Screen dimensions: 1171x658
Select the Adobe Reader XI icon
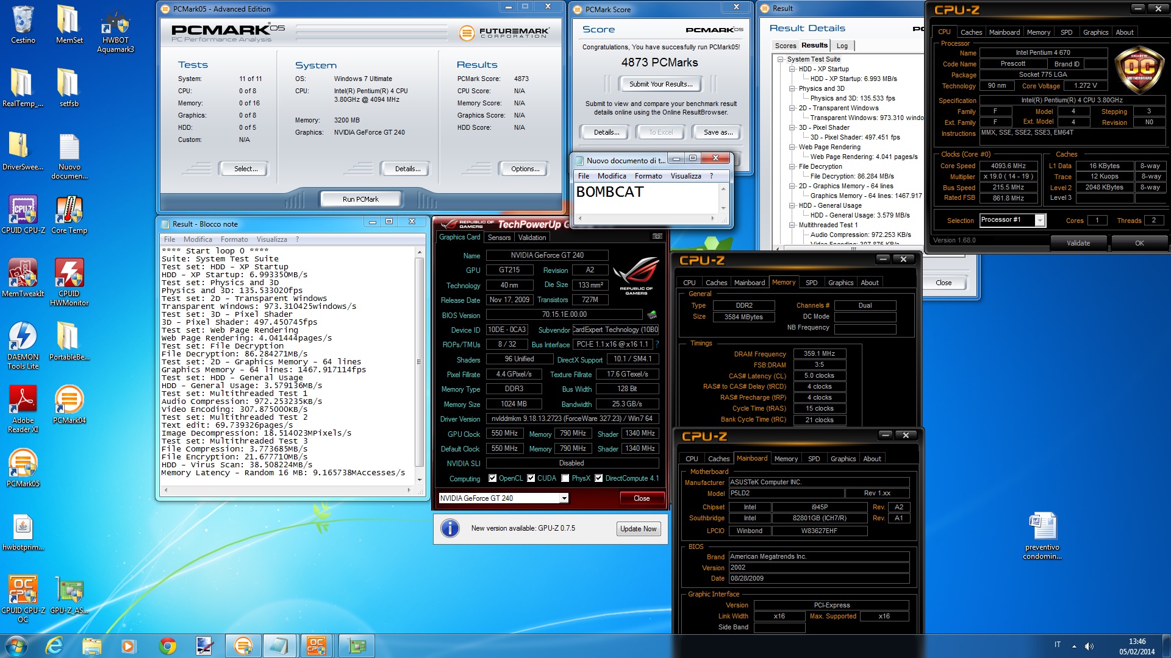point(23,409)
